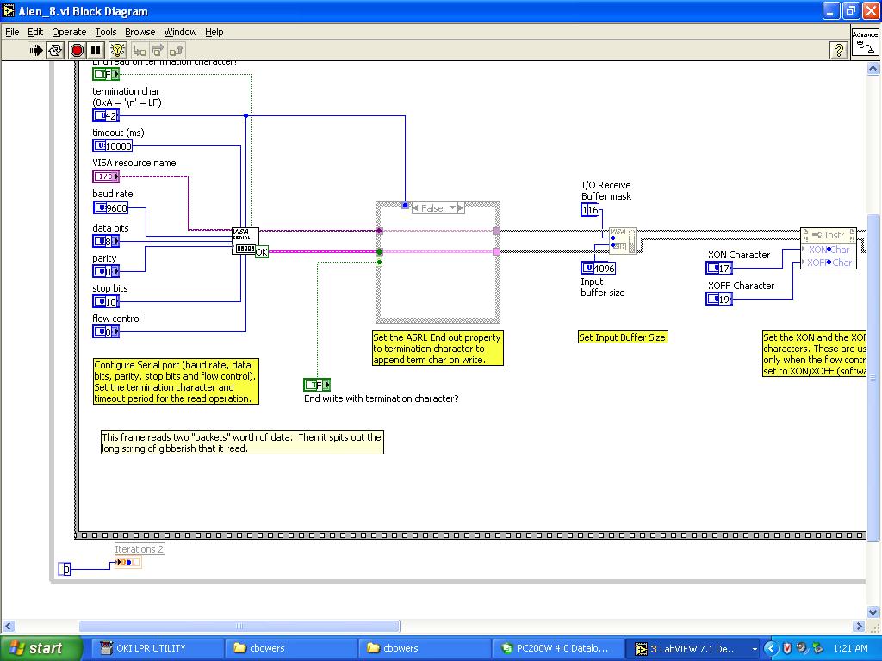Click the Step Out button
The image size is (882, 661).
(x=177, y=51)
